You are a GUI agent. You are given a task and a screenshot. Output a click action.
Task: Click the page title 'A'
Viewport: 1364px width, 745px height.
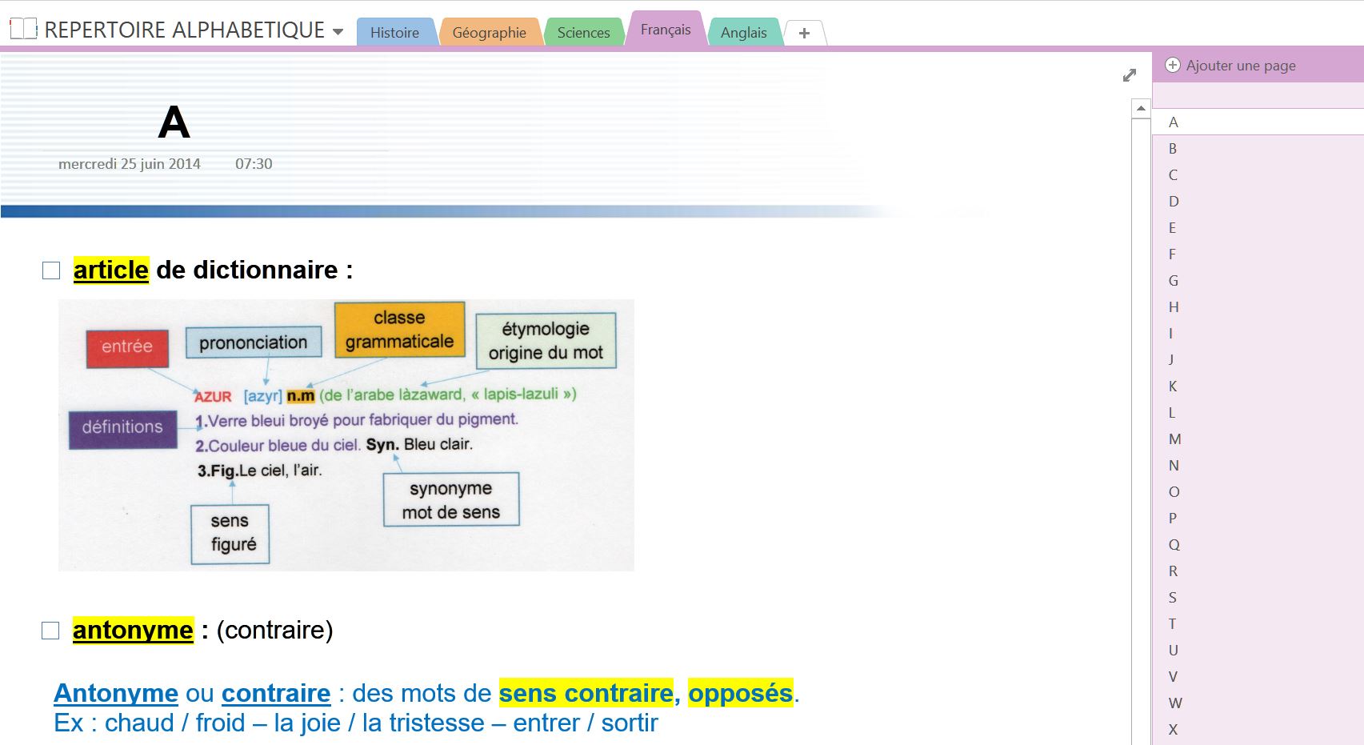tap(174, 123)
